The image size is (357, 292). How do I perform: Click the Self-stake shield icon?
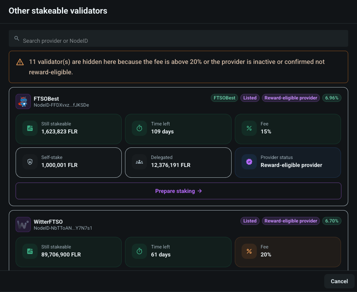click(30, 162)
